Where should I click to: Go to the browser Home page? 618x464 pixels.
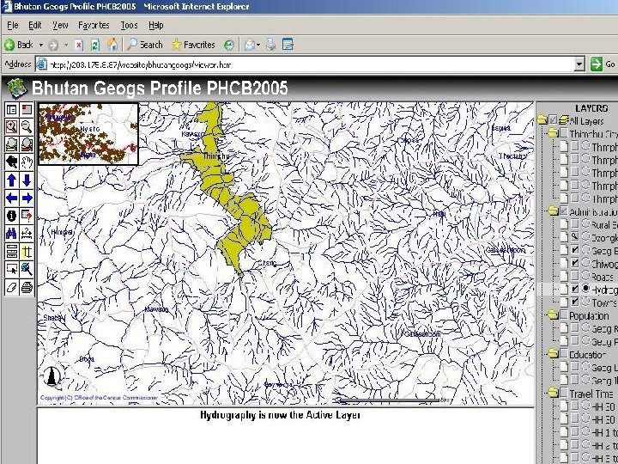(x=112, y=45)
